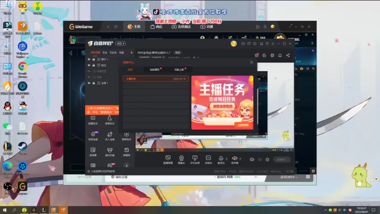Click the unlock padlock icon in stream header

[x=264, y=55]
